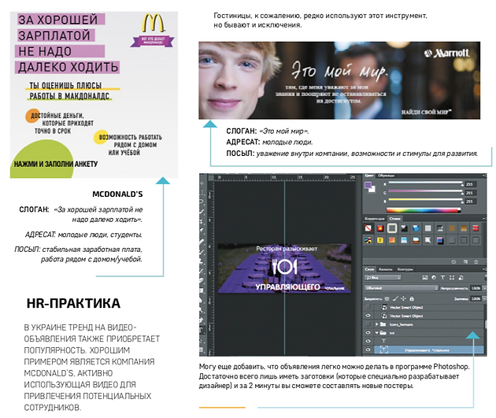The image size is (496, 418).
Task: Click the R value field showing 255
Action: pos(471,184)
